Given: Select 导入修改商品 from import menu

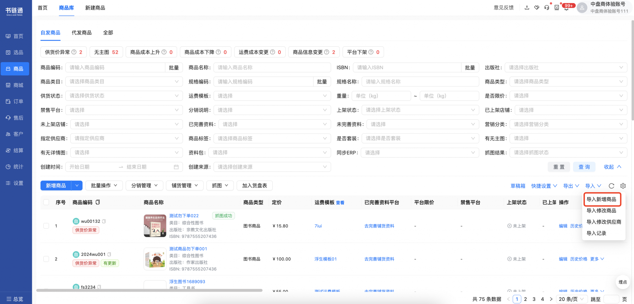Looking at the screenshot, I should (x=601, y=211).
